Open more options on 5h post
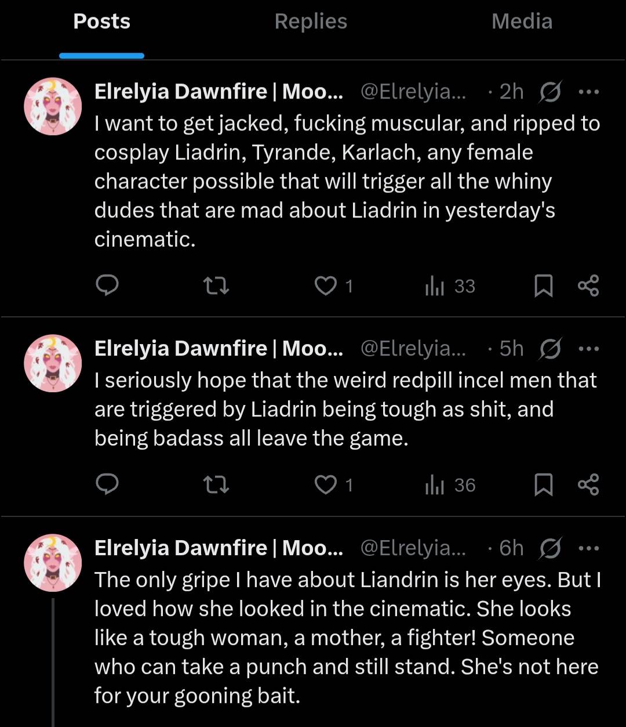This screenshot has height=727, width=626. pos(589,349)
